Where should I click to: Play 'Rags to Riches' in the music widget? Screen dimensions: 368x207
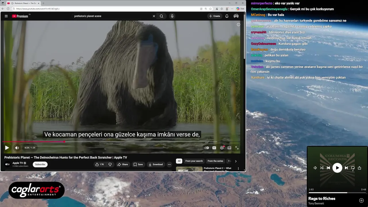point(337,168)
